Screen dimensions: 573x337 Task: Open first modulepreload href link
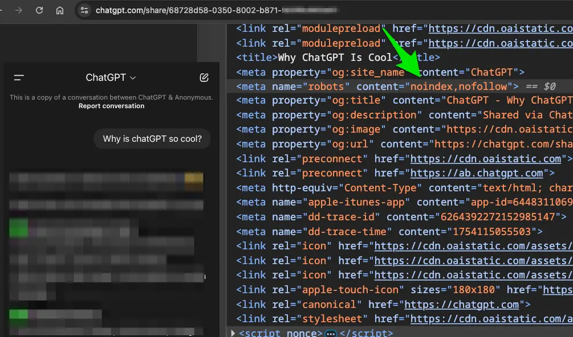[501, 28]
